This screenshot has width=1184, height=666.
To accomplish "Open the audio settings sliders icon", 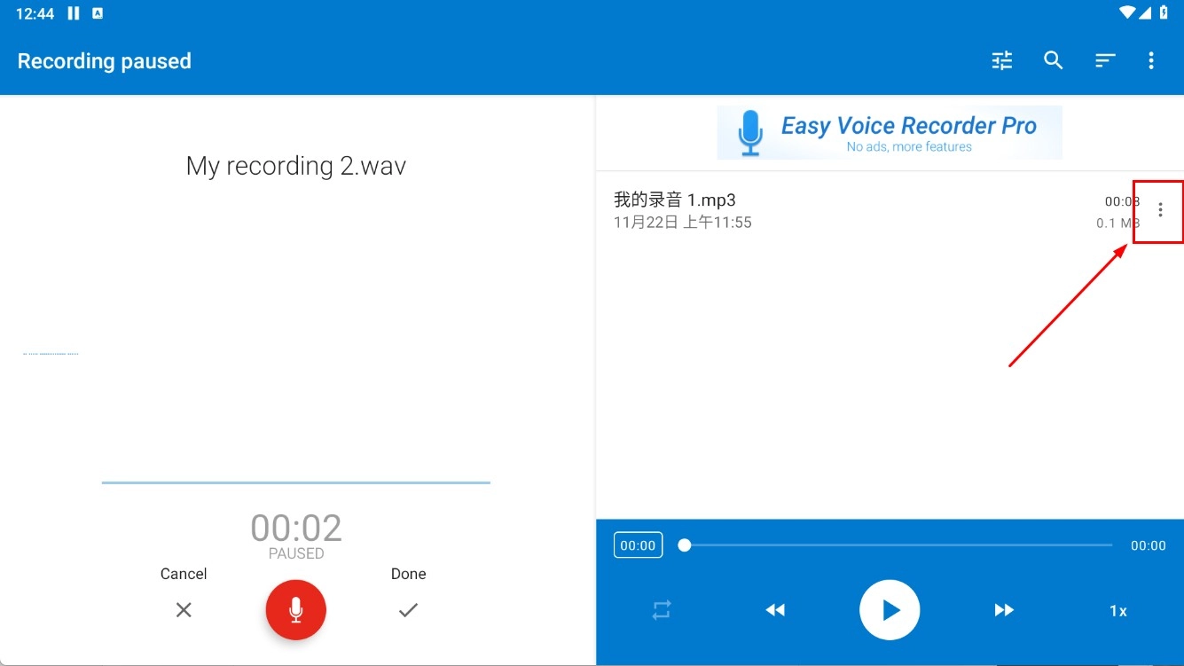I will pyautogui.click(x=1002, y=60).
